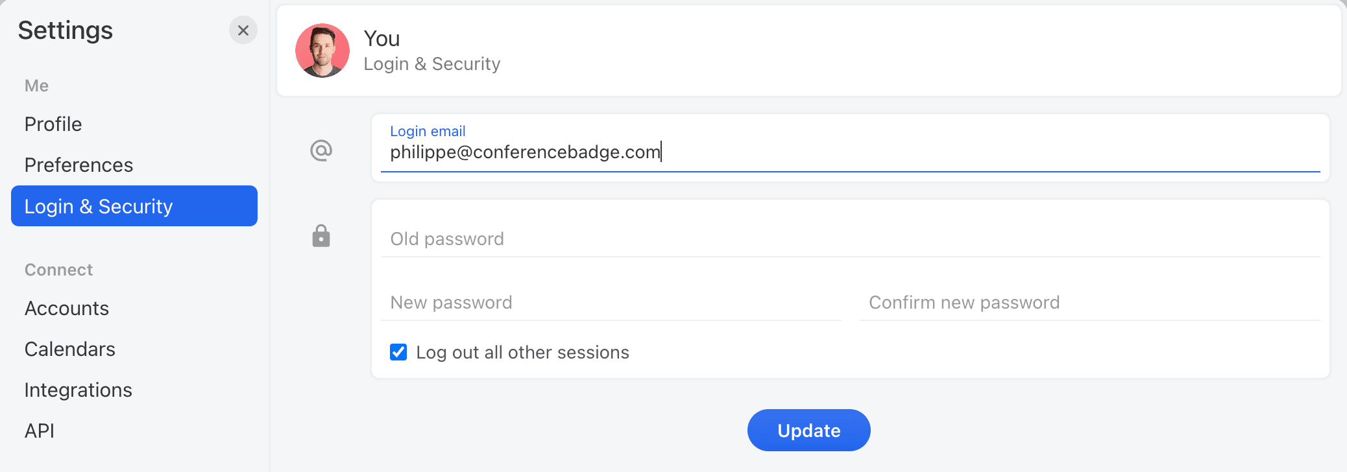Screen dimensions: 1347x472
Task: Open the Accounts section under Connect
Action: coord(66,308)
